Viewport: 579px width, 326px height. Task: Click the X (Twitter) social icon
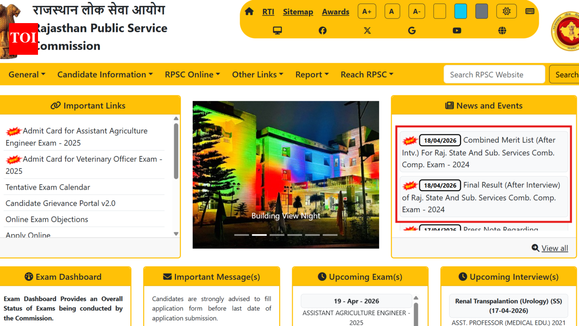[x=367, y=30]
